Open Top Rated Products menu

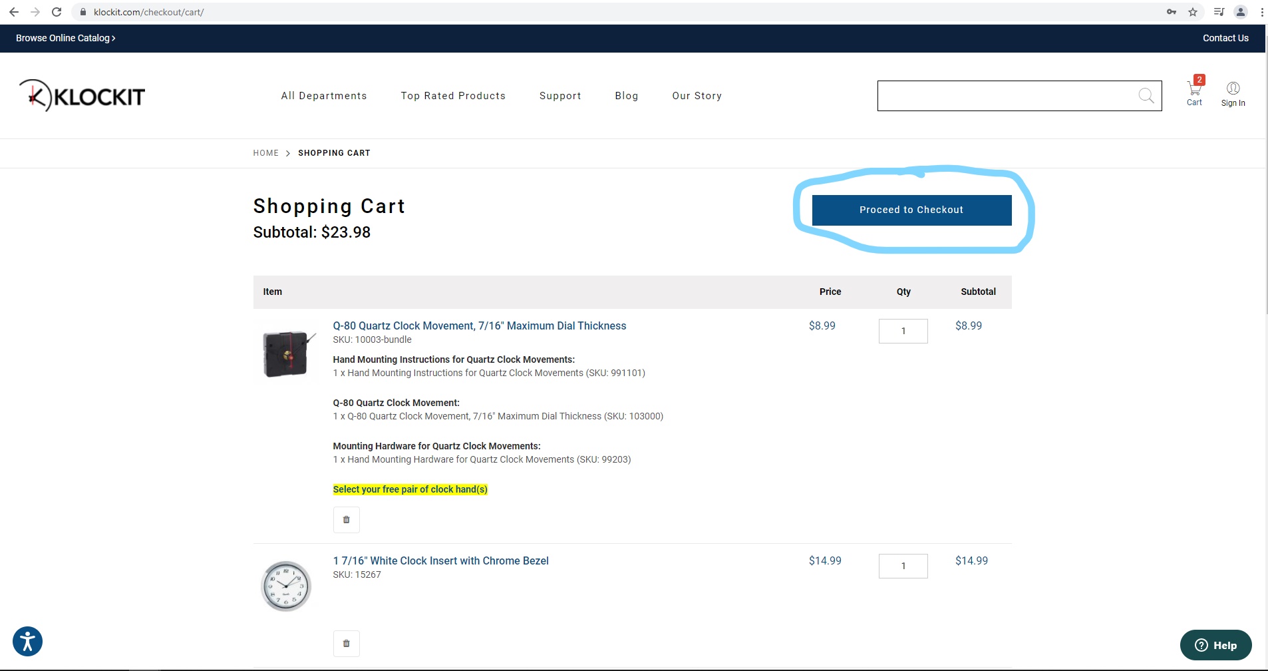[x=453, y=96]
